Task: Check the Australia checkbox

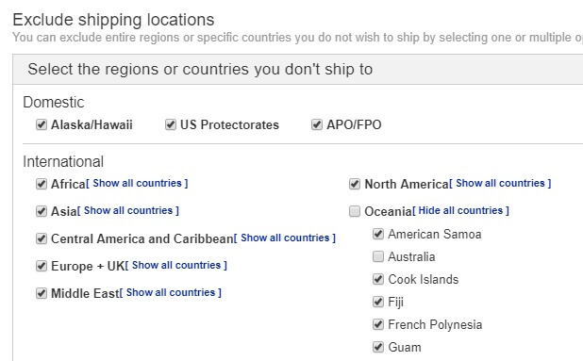Action: [x=378, y=256]
